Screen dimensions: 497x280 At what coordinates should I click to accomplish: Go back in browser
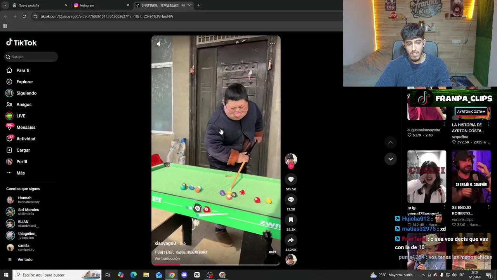coord(5,16)
